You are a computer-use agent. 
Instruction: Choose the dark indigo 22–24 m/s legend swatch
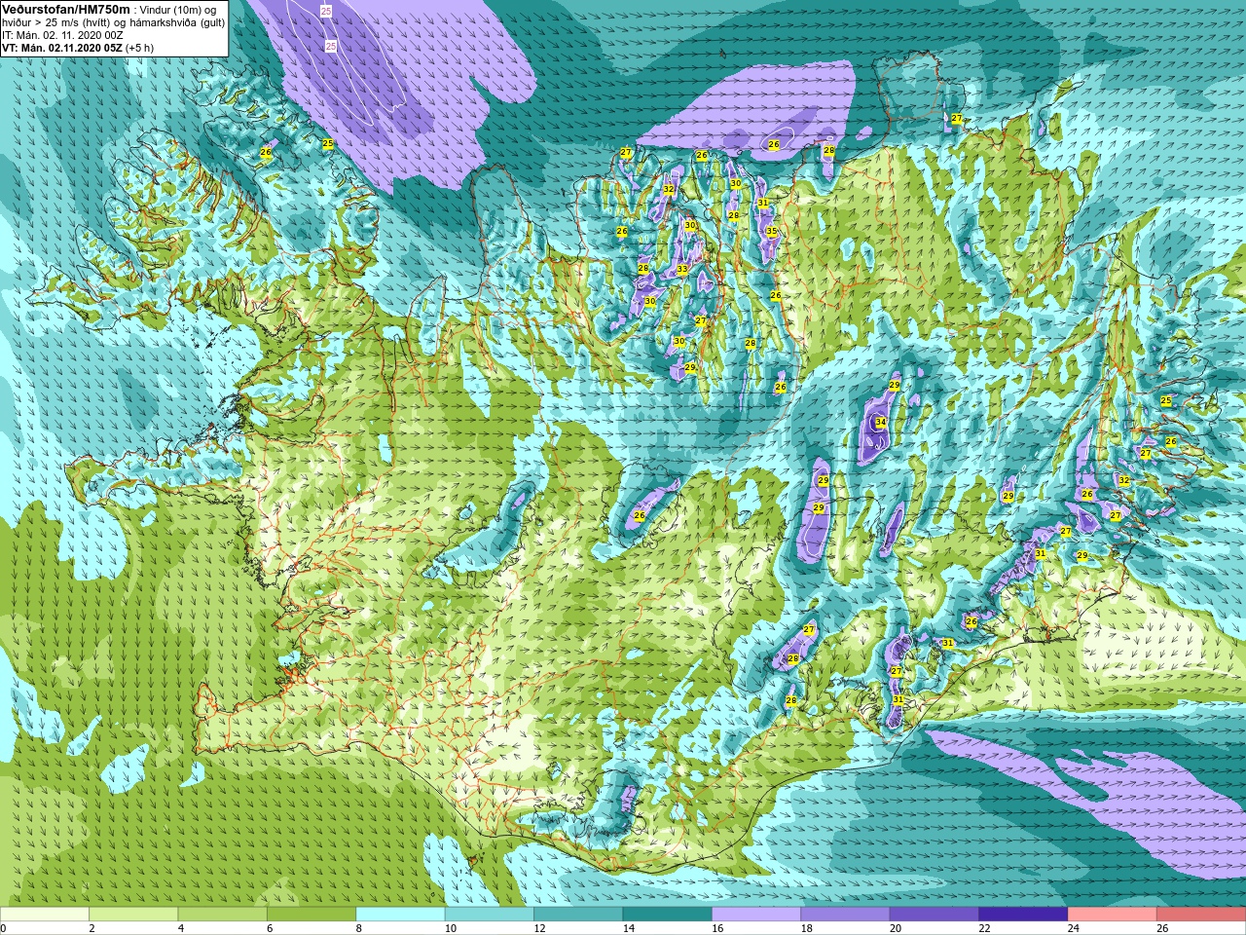(1023, 914)
